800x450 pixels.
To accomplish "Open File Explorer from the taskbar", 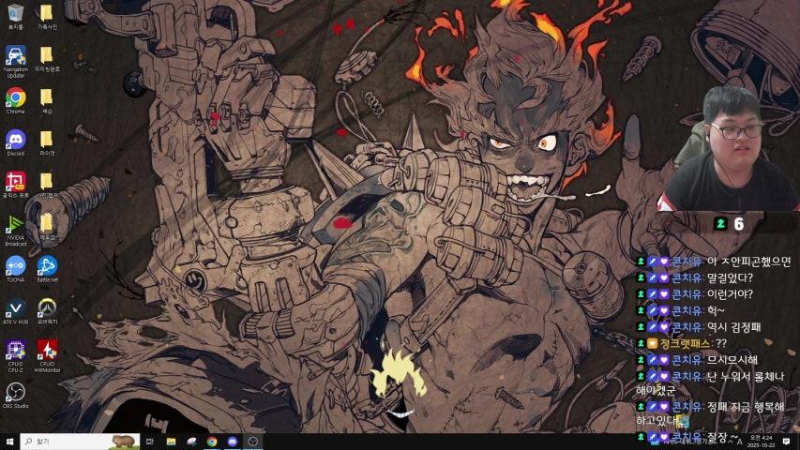I will 171,442.
